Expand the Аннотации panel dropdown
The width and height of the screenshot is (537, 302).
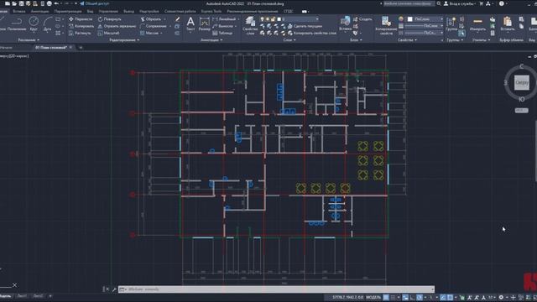[x=211, y=40]
